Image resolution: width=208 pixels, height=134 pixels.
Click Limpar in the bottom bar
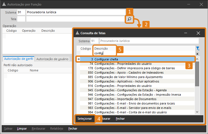(x=22, y=128)
